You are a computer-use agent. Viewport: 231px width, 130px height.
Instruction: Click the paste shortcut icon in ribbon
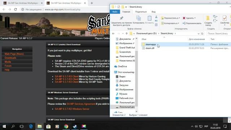156,25
